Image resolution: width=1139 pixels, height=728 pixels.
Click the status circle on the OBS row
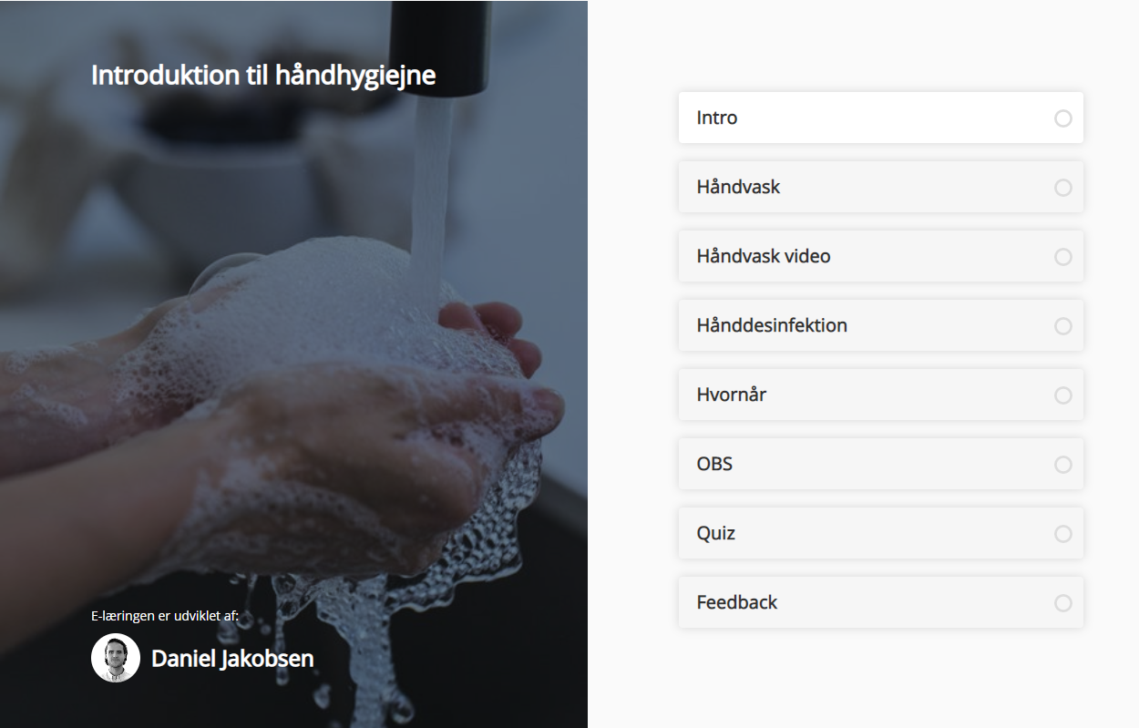[x=1063, y=465]
